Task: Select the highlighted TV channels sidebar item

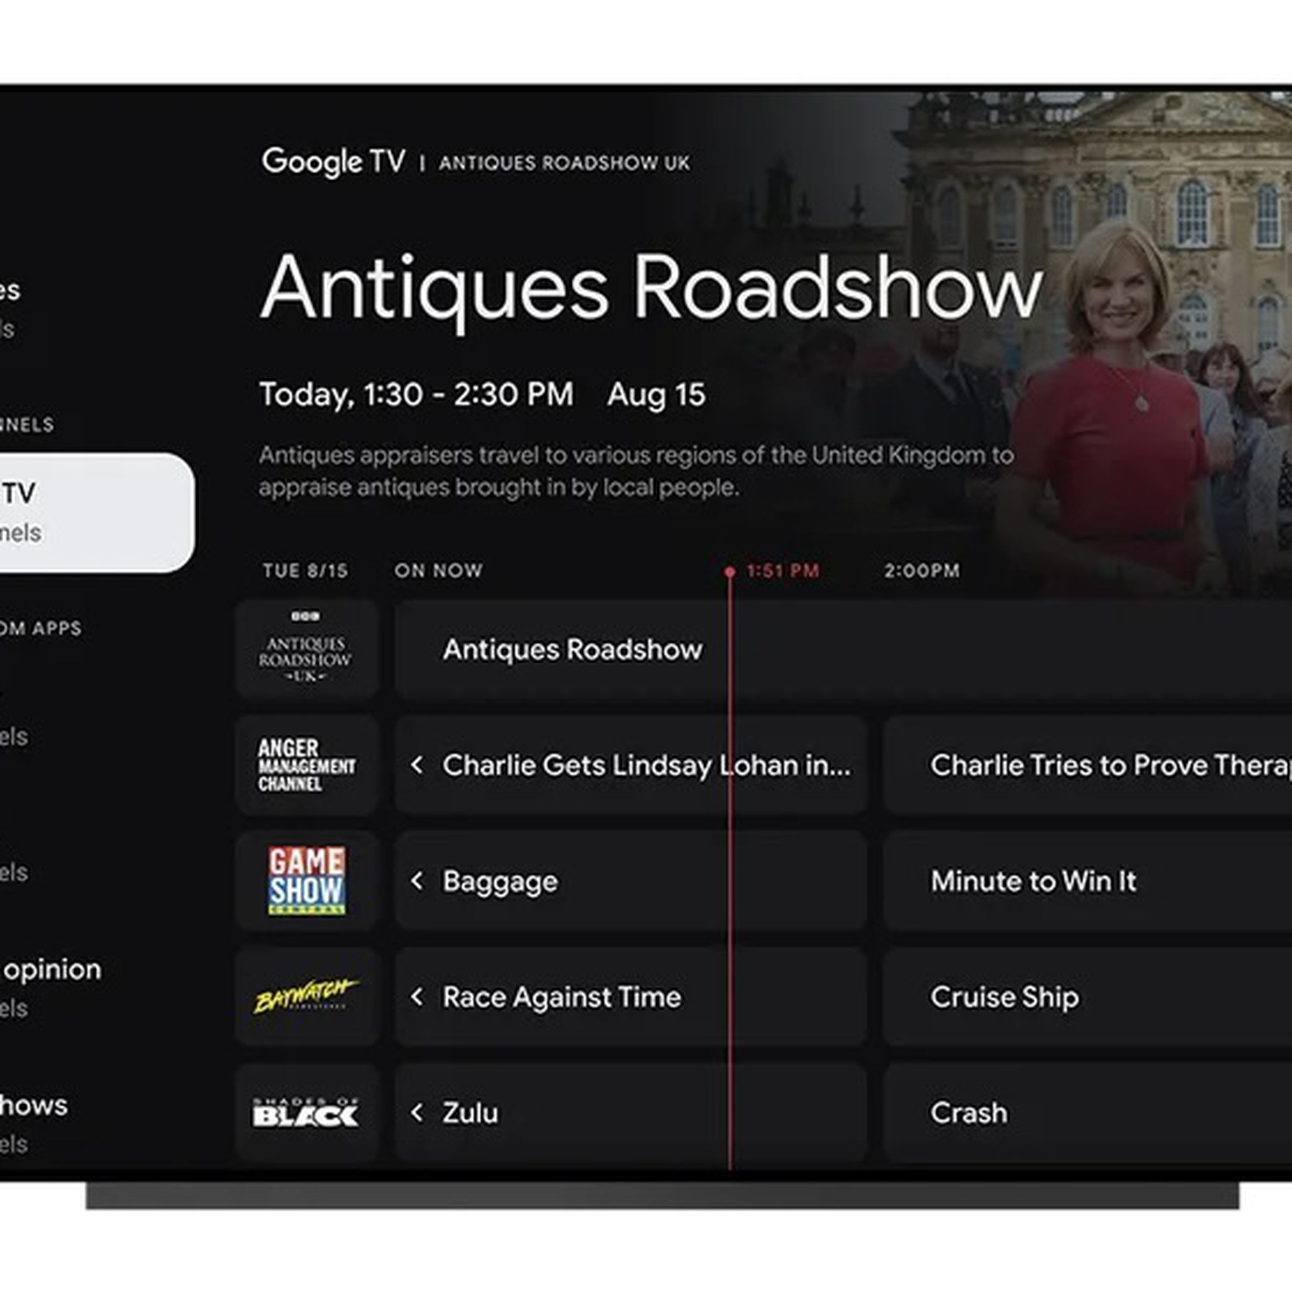Action: [97, 512]
